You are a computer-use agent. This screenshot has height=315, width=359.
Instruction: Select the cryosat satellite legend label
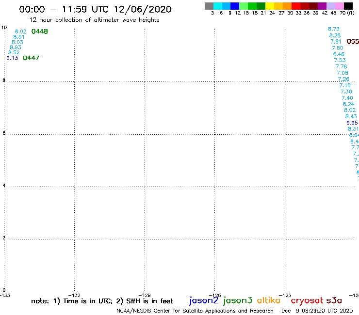click(307, 300)
